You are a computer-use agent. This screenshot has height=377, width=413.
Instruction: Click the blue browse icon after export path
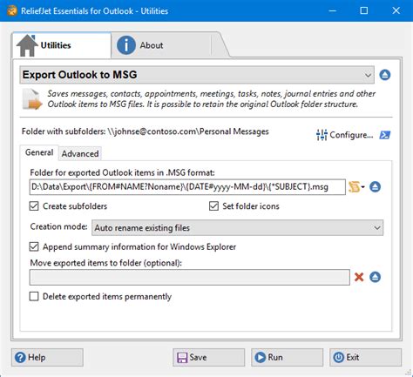(375, 187)
